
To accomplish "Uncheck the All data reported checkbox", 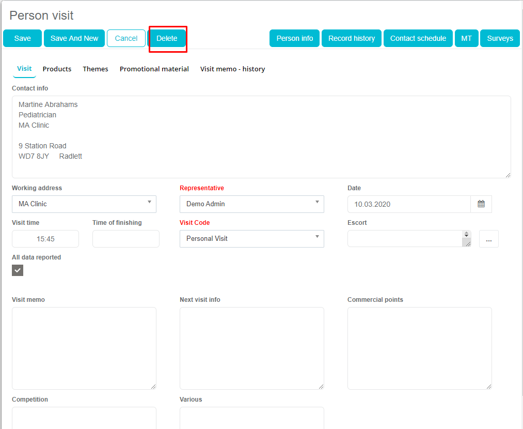I will (x=18, y=270).
